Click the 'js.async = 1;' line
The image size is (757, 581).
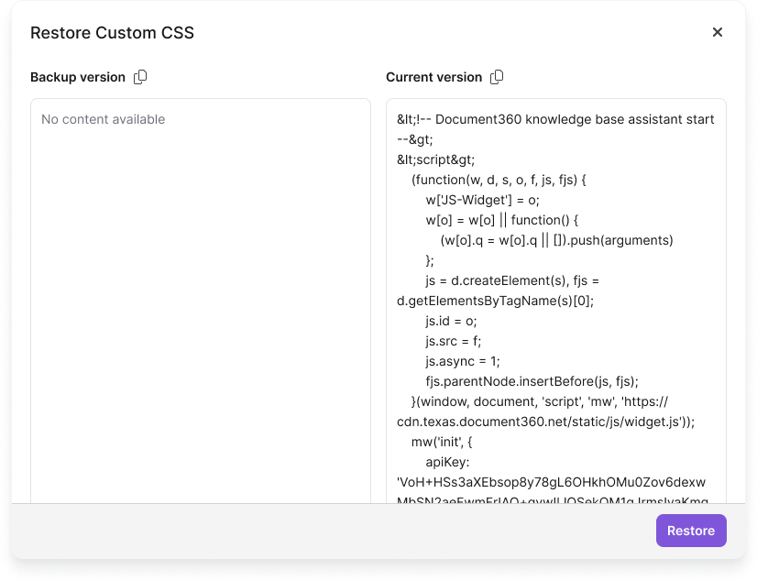pos(463,361)
